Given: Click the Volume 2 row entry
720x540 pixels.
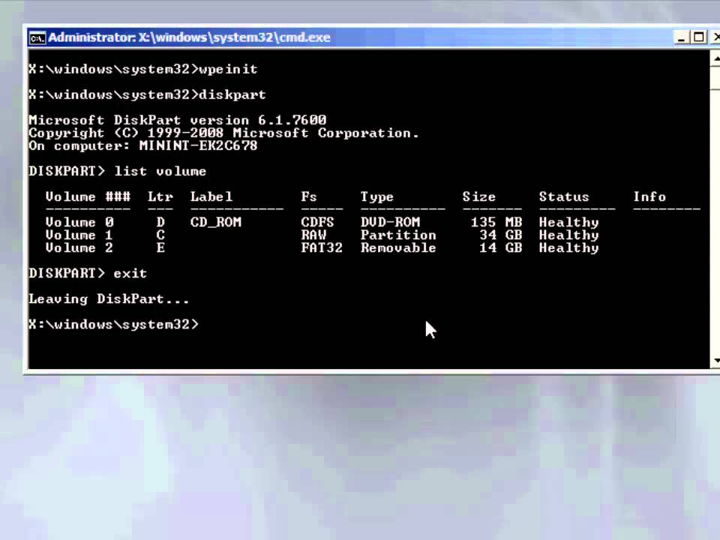Looking at the screenshot, I should click(x=79, y=248).
